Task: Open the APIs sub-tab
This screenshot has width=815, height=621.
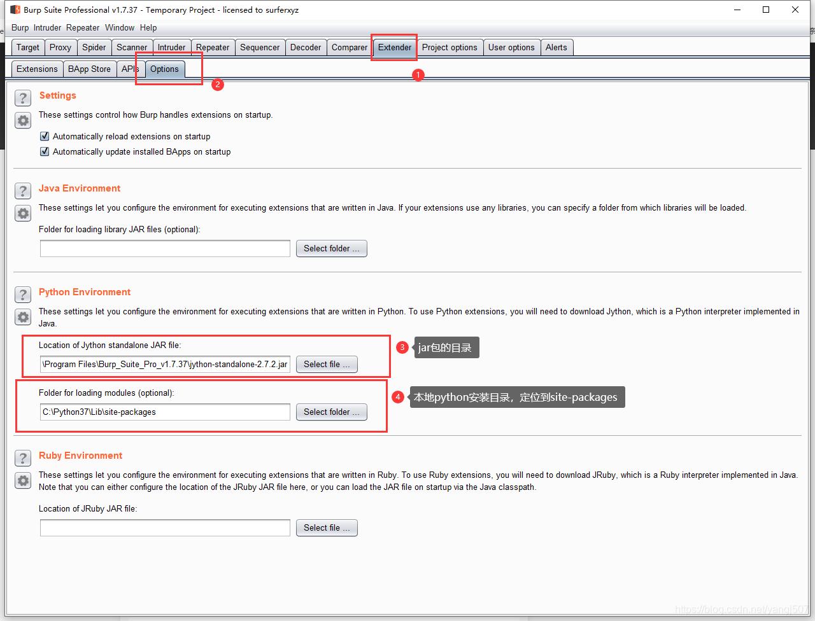Action: (x=130, y=69)
